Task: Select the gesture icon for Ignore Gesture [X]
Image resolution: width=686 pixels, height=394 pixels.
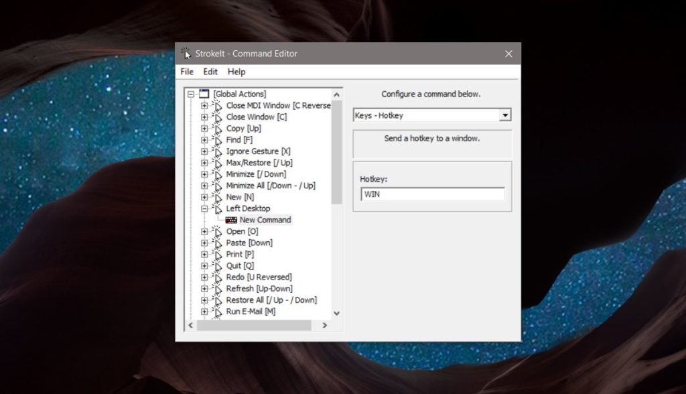Action: [219, 151]
